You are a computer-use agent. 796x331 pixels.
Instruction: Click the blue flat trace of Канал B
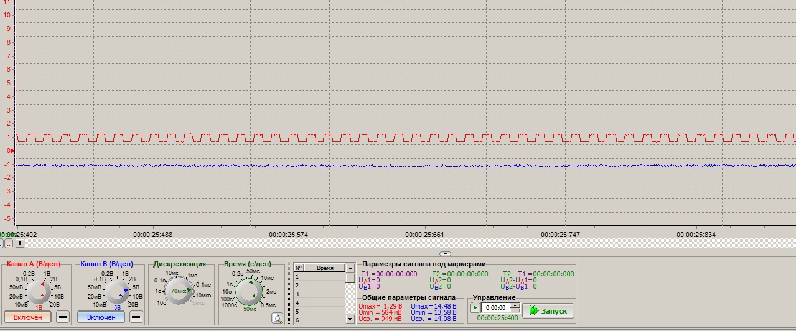tap(405, 165)
